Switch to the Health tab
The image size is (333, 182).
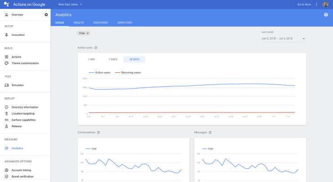click(x=79, y=22)
